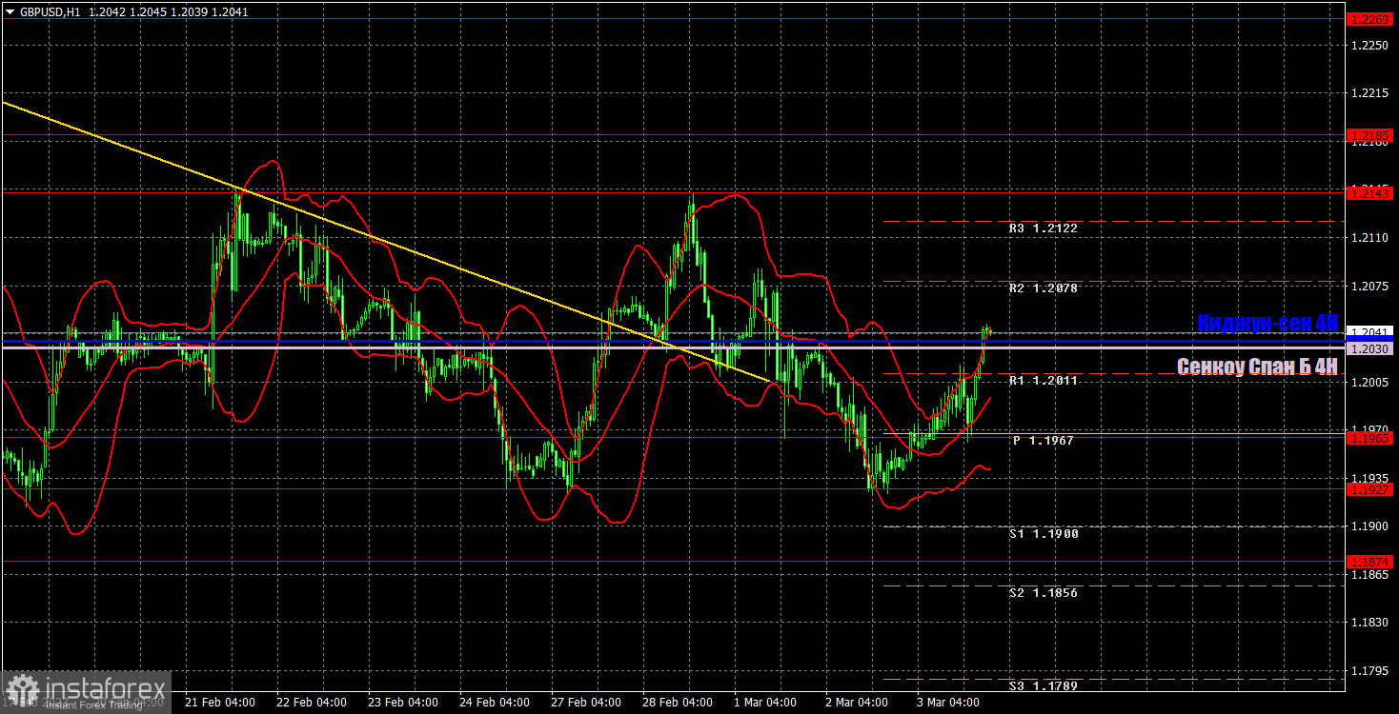Click the 23 Feb 04:00 time label
Screen dimensions: 1399x714
[403, 703]
